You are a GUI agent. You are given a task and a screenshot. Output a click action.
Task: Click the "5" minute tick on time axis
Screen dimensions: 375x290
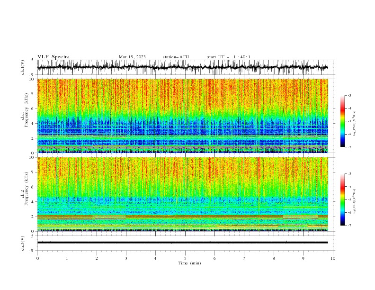185,258
